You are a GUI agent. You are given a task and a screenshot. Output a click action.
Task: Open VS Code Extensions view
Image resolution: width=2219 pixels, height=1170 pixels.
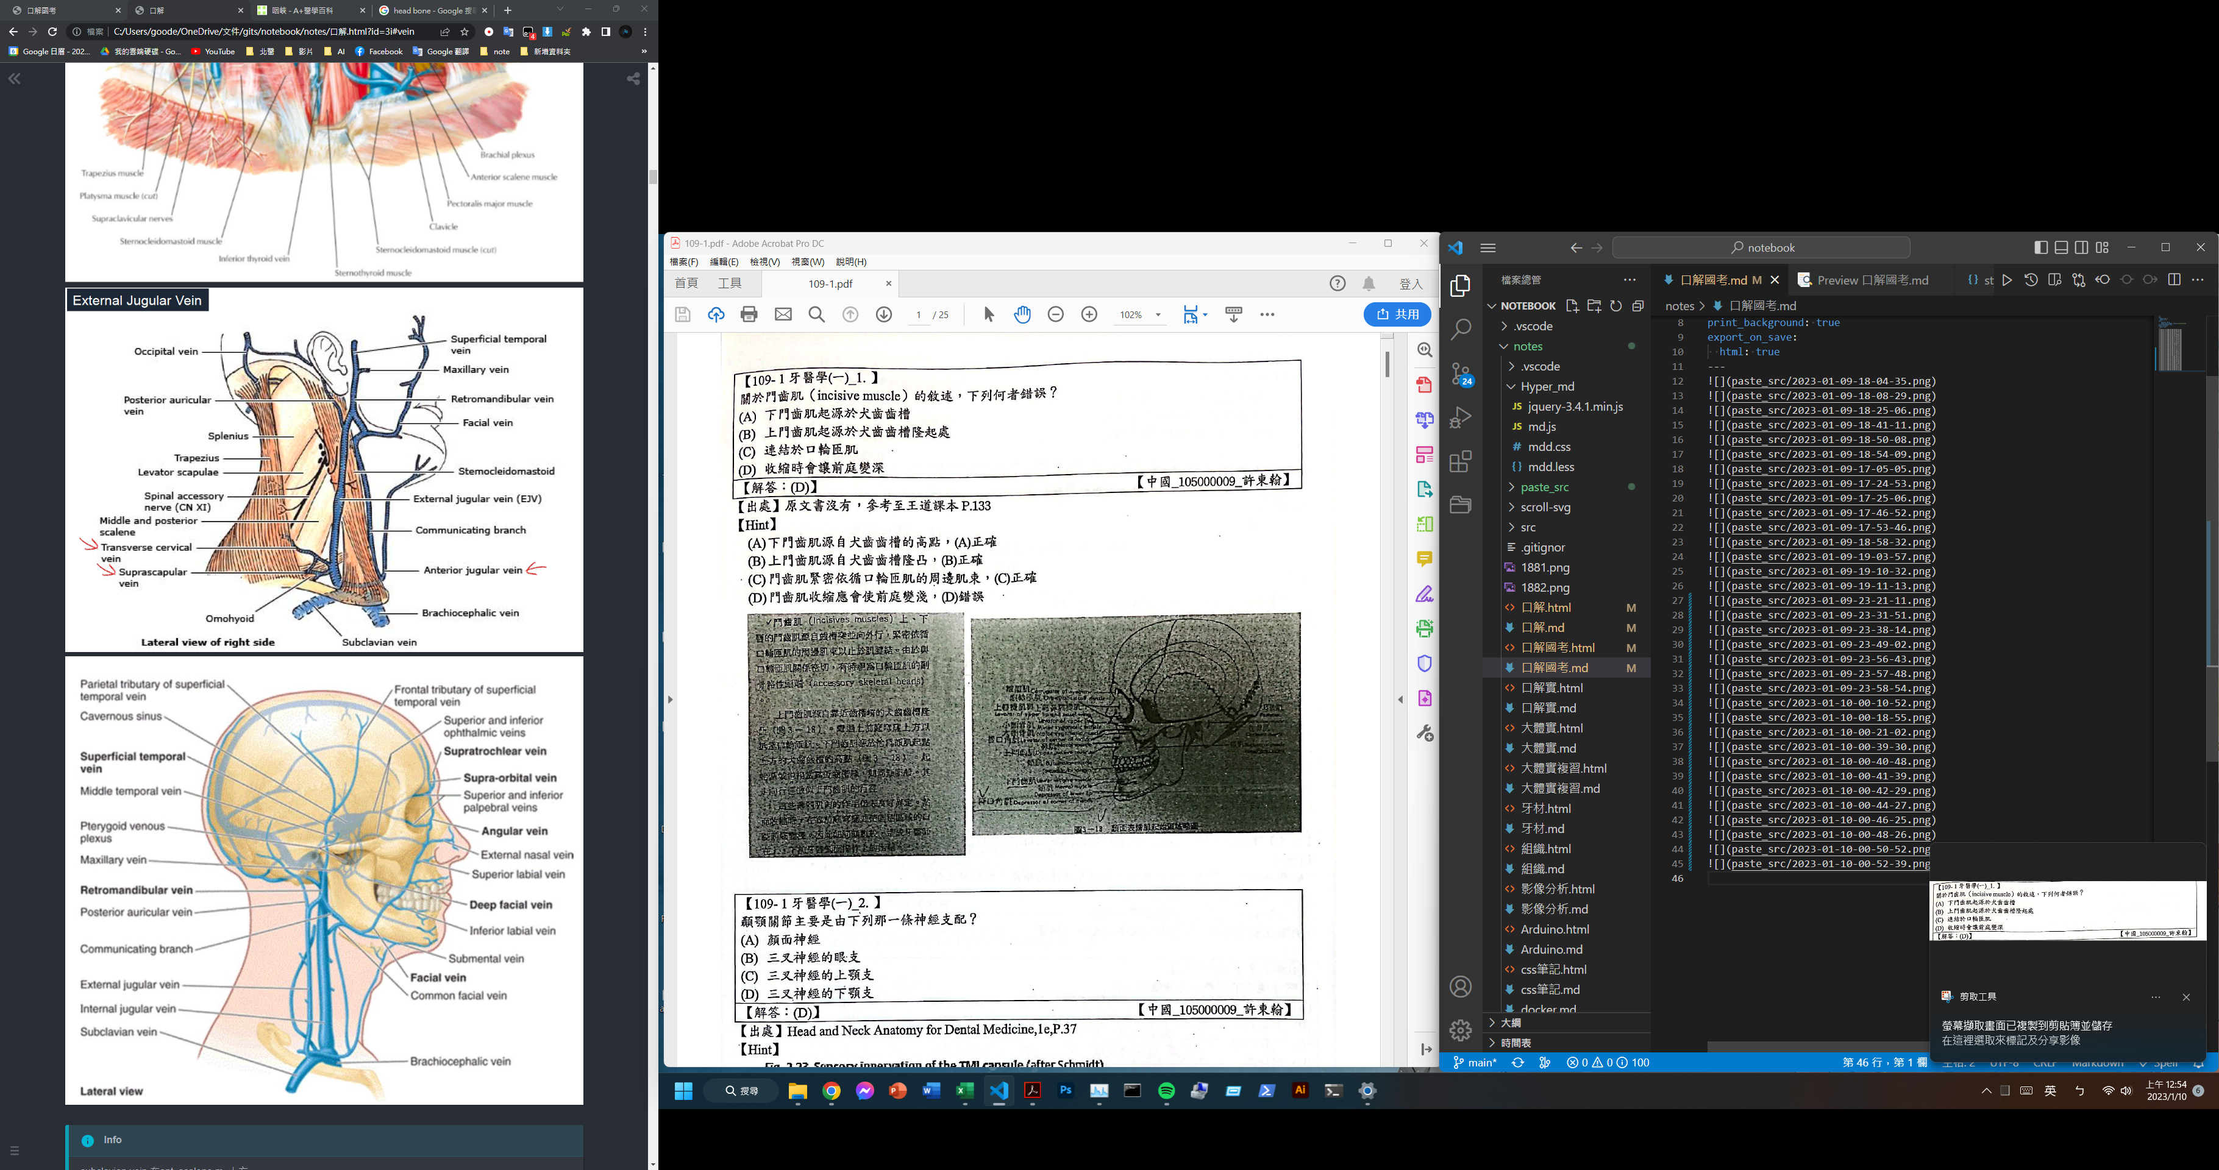click(x=1460, y=461)
